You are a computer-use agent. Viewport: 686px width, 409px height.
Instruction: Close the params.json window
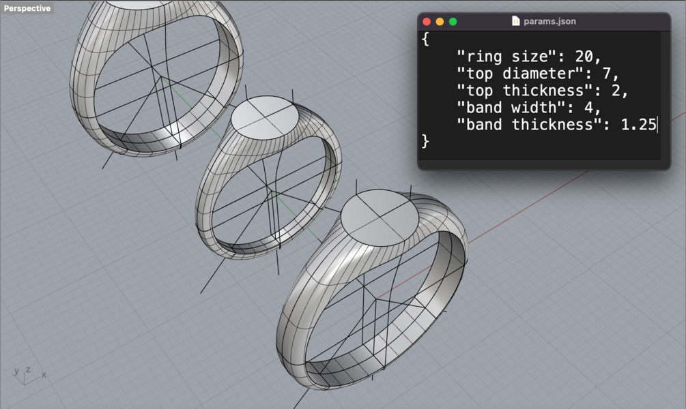(427, 21)
